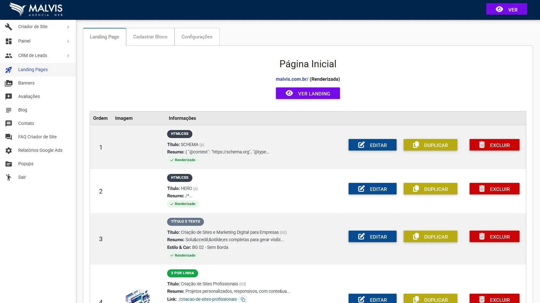Click the trash icon in row 3's EXCLUIR

[482, 236]
